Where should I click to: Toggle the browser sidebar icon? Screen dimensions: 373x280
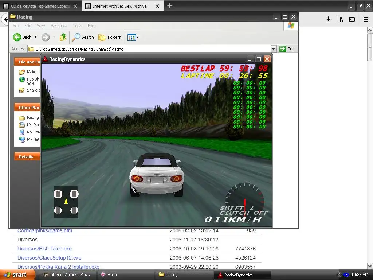352,20
